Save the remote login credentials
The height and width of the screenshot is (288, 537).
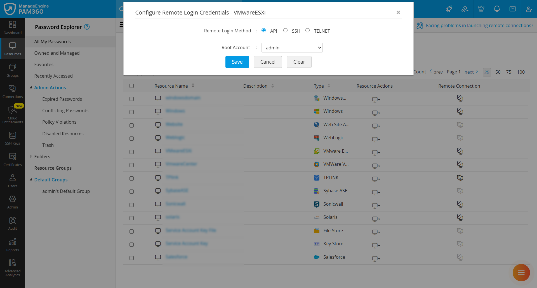pos(237,62)
